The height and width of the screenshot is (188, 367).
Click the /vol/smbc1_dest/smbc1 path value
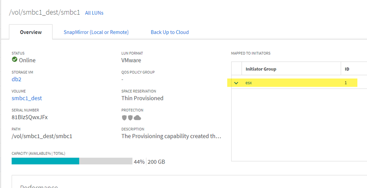(42, 136)
